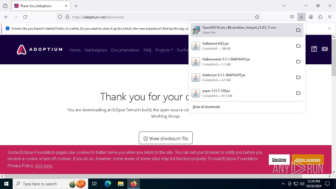The height and width of the screenshot is (189, 336).
Task: Click the Adoptium logo
Action: pos(39,50)
